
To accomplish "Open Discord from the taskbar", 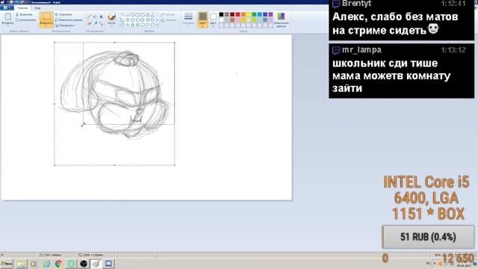I will pos(108,264).
